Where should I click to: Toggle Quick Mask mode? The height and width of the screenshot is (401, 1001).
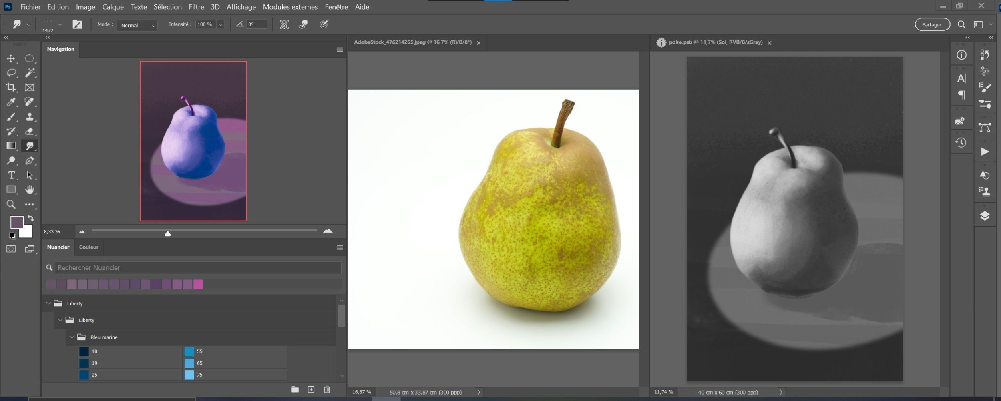coord(11,249)
